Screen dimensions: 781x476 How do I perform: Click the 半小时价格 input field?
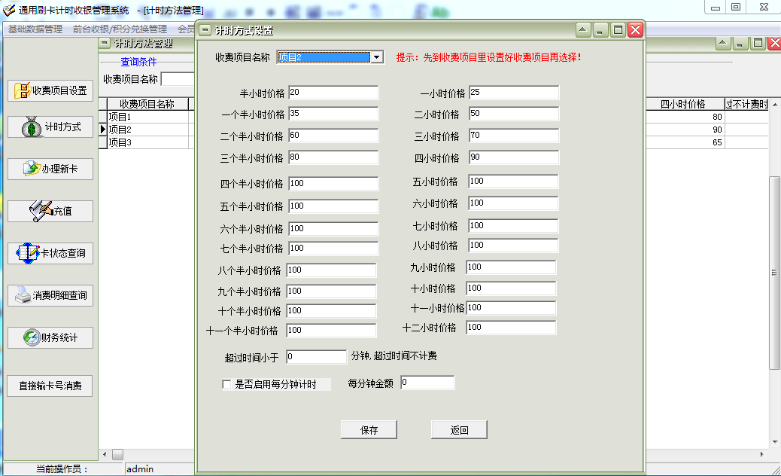pos(333,93)
